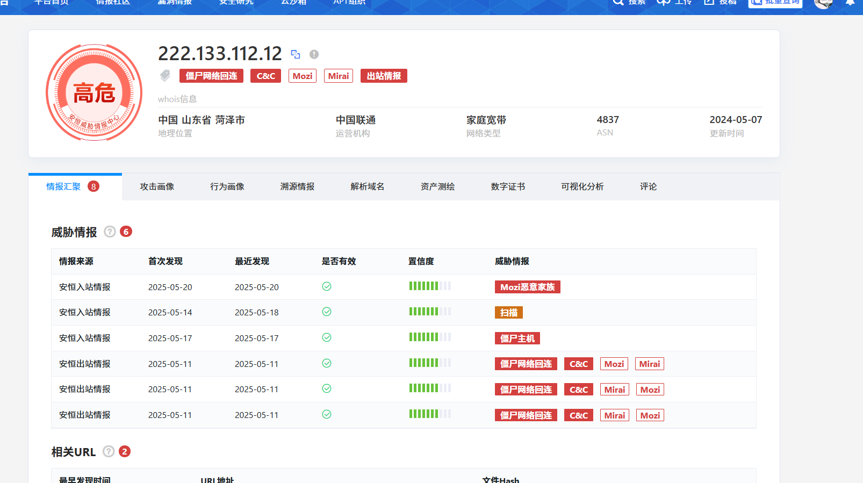Open the help icon next to 相关URL heading
The width and height of the screenshot is (863, 483).
click(x=109, y=451)
